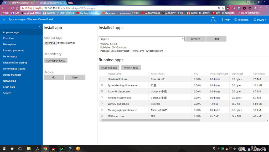Kill the WinUAPRunner.exe process

click(102, 104)
